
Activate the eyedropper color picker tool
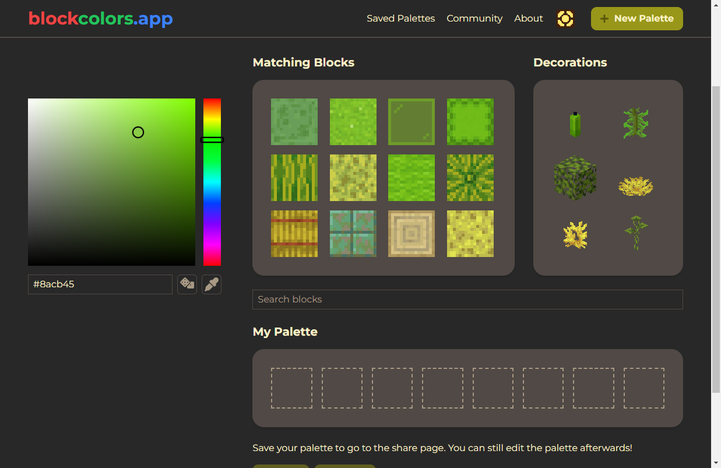[212, 284]
